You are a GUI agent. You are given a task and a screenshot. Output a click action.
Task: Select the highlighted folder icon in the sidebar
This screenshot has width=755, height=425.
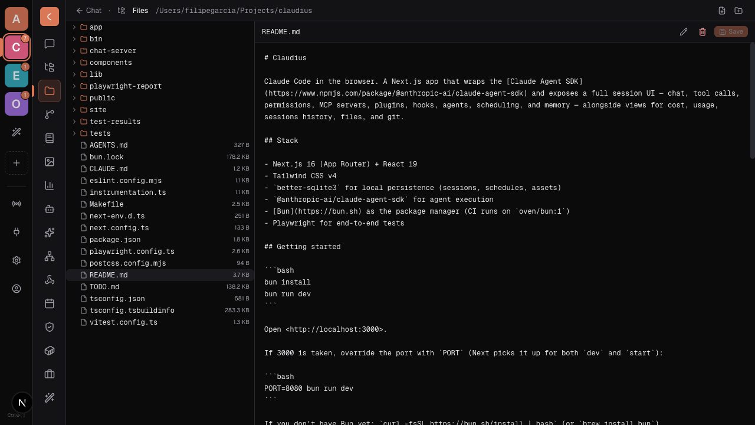pos(50,91)
